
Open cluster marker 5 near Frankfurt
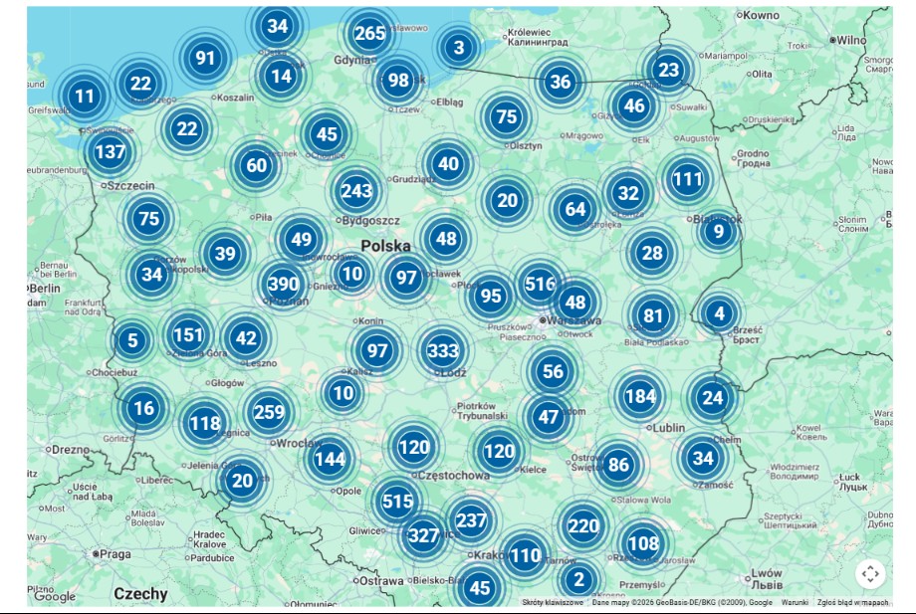[x=132, y=340]
